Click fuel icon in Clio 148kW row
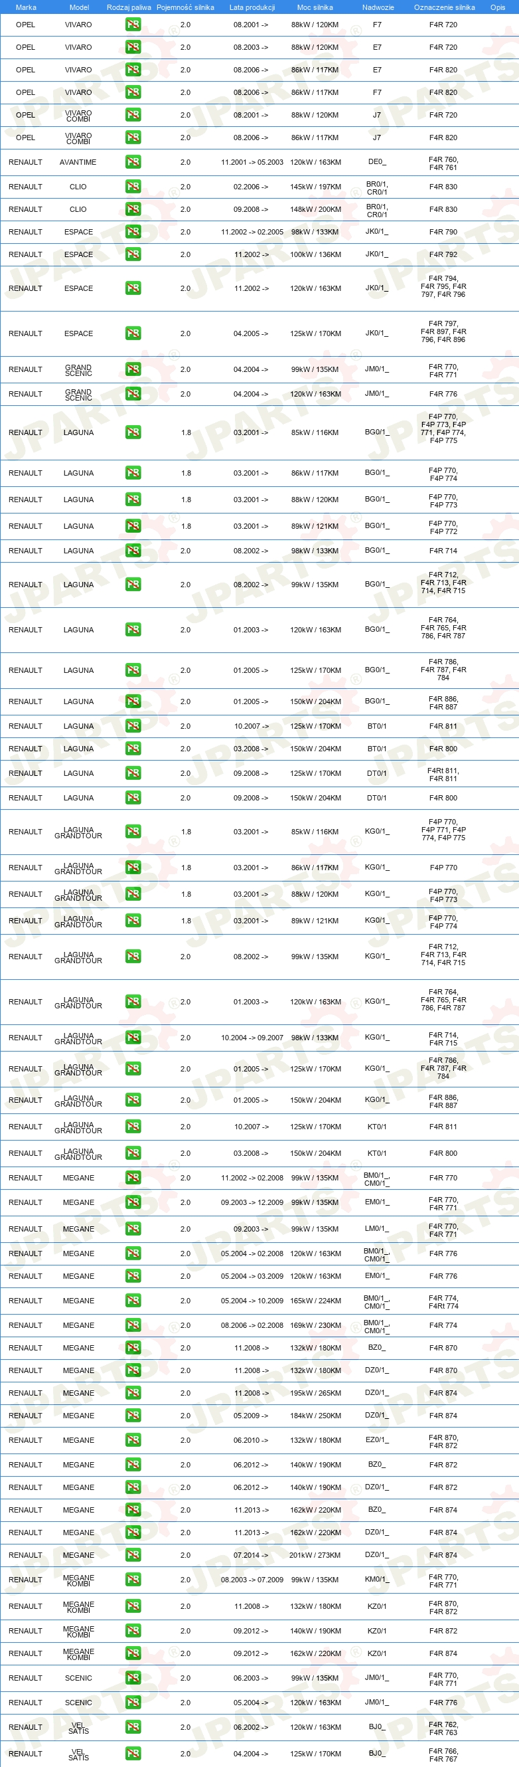The image size is (519, 1767). pos(133,209)
